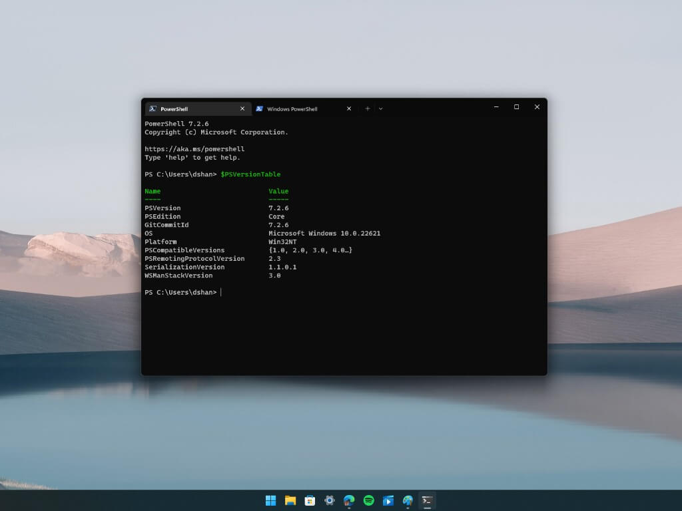Click "Microsoft Windows 10.0.22621" value
This screenshot has height=511, width=682.
[324, 234]
